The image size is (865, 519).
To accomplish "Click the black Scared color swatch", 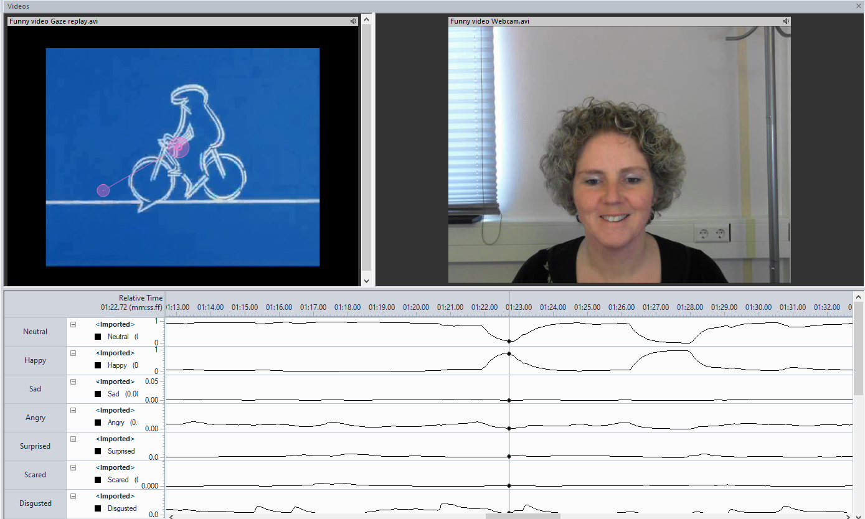I will (98, 480).
